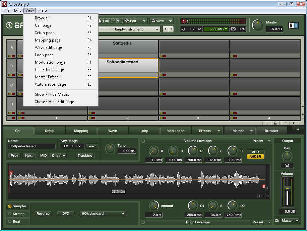Toggle Pitch Envelope power icon
The image size is (307, 231).
click(143, 222)
